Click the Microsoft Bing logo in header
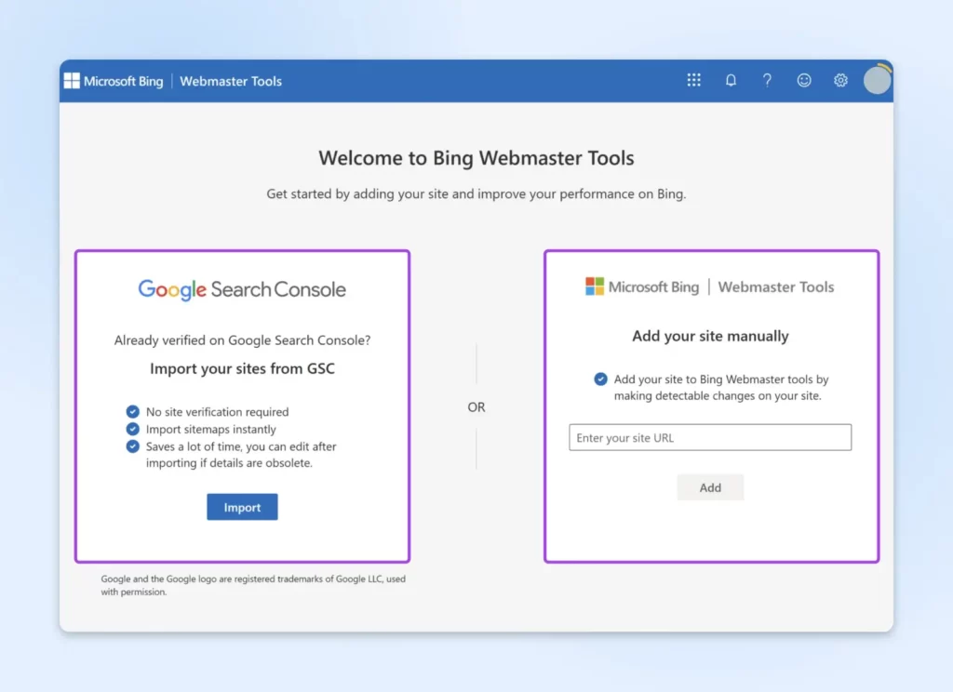Viewport: 953px width, 692px height. coord(114,81)
